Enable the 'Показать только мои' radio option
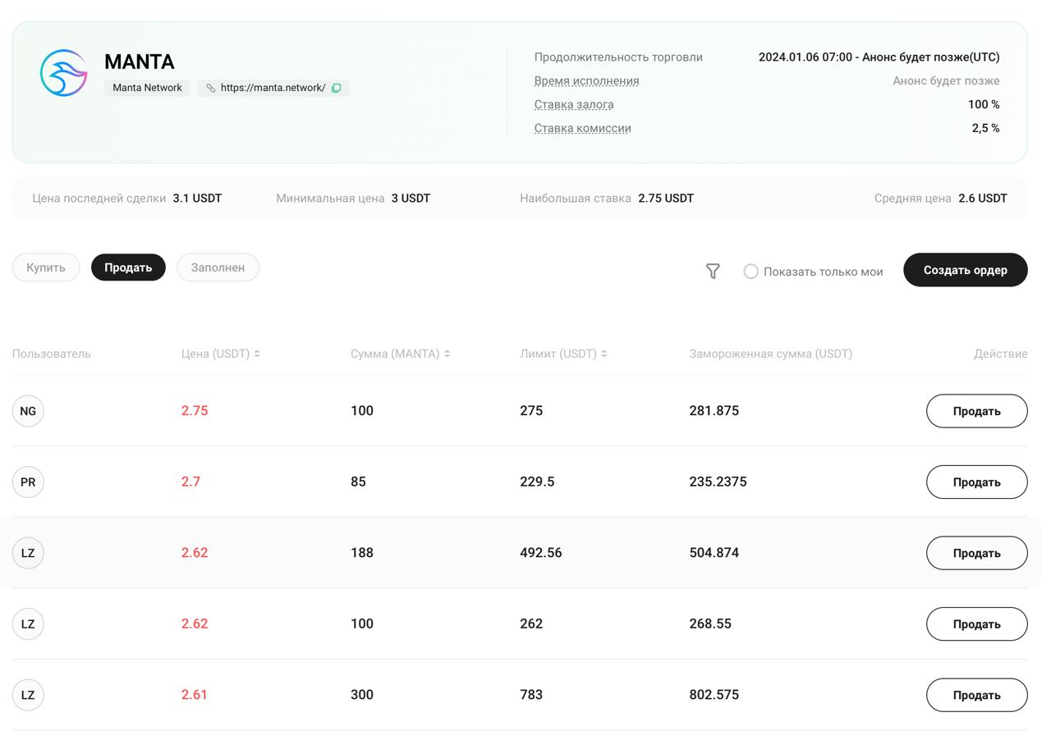The image size is (1051, 740). (750, 272)
